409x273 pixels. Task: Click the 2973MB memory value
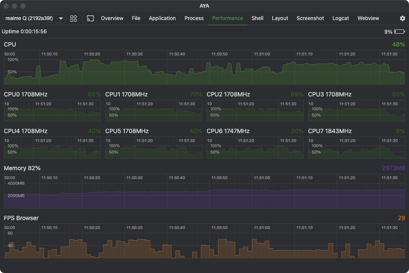[x=394, y=168]
